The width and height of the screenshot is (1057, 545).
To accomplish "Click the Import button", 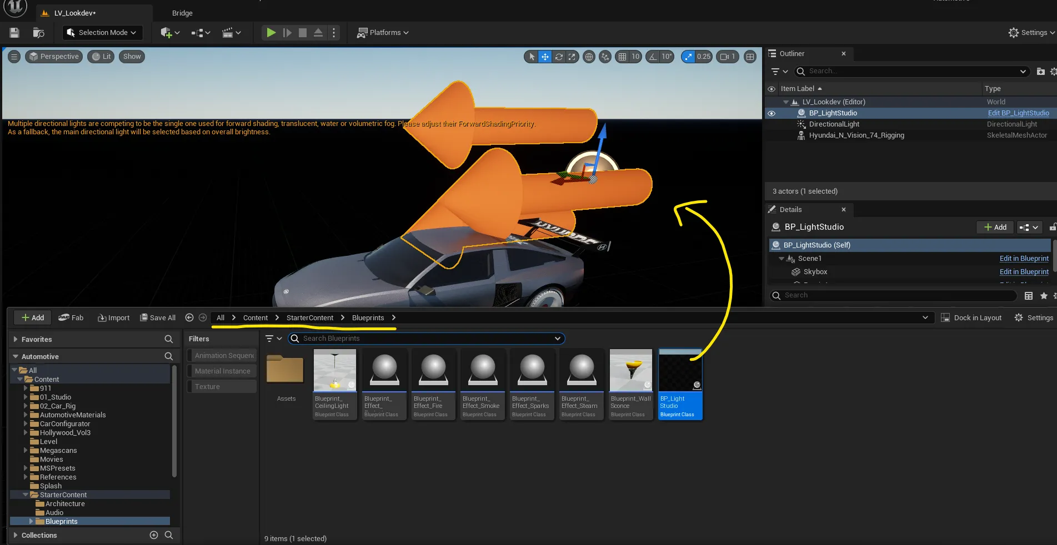I will point(113,317).
